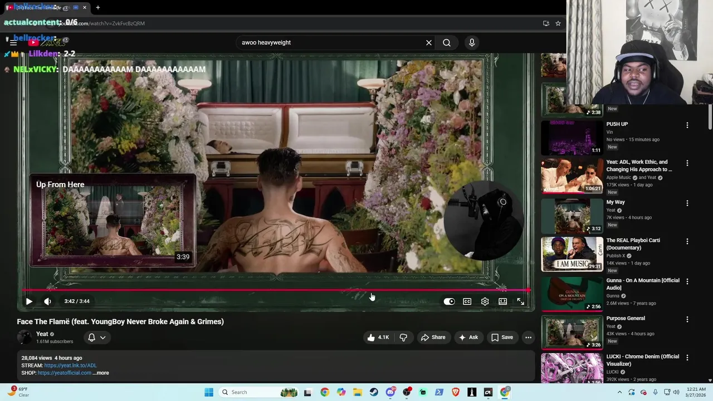Click the YouTube search magnifier button

pos(447,42)
